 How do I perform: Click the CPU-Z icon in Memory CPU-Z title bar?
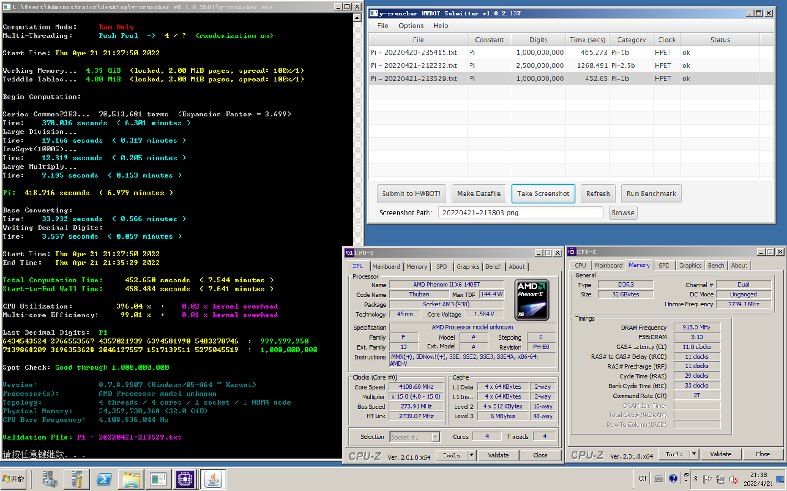[572, 252]
